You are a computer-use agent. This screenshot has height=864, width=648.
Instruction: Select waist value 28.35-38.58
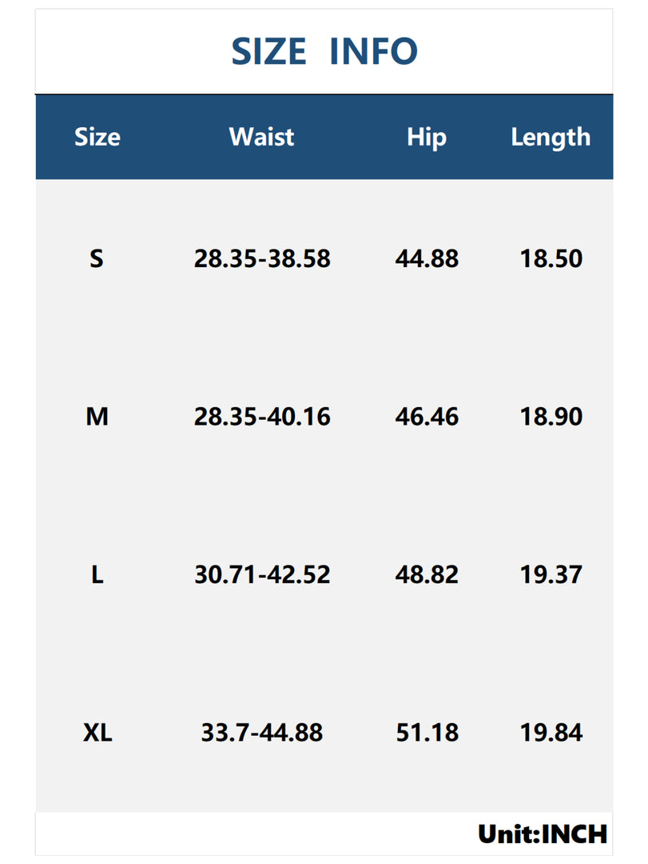click(262, 258)
